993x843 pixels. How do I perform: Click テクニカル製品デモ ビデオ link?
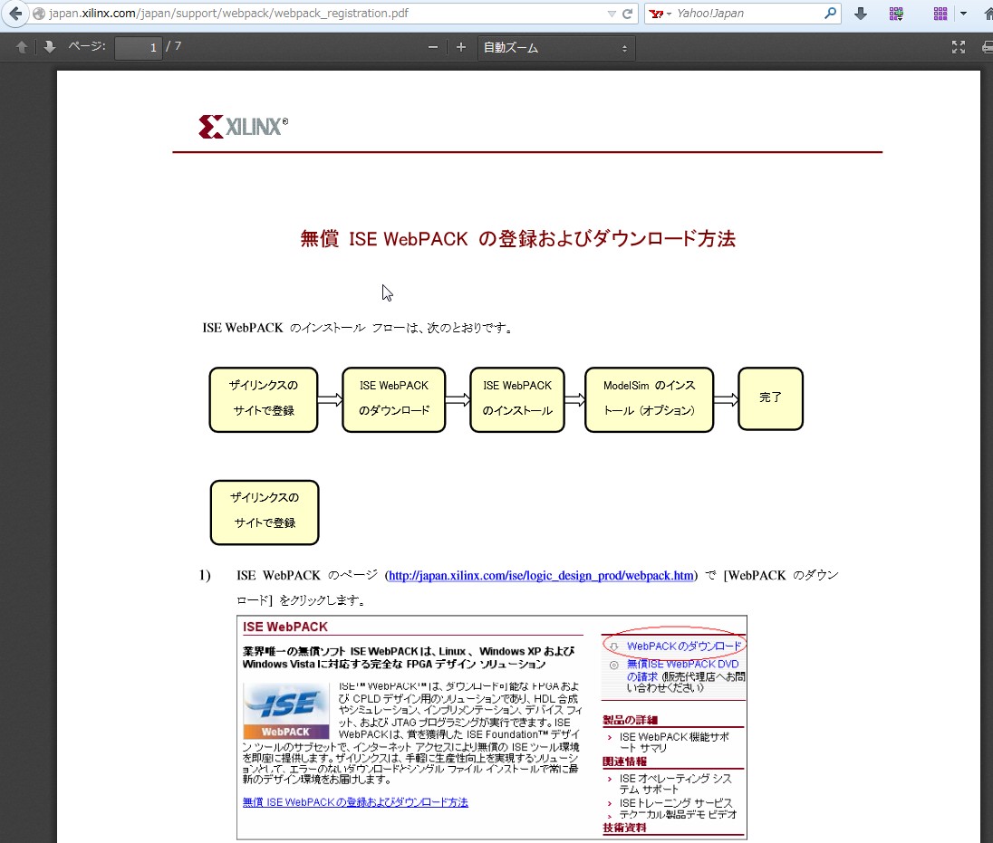678,815
